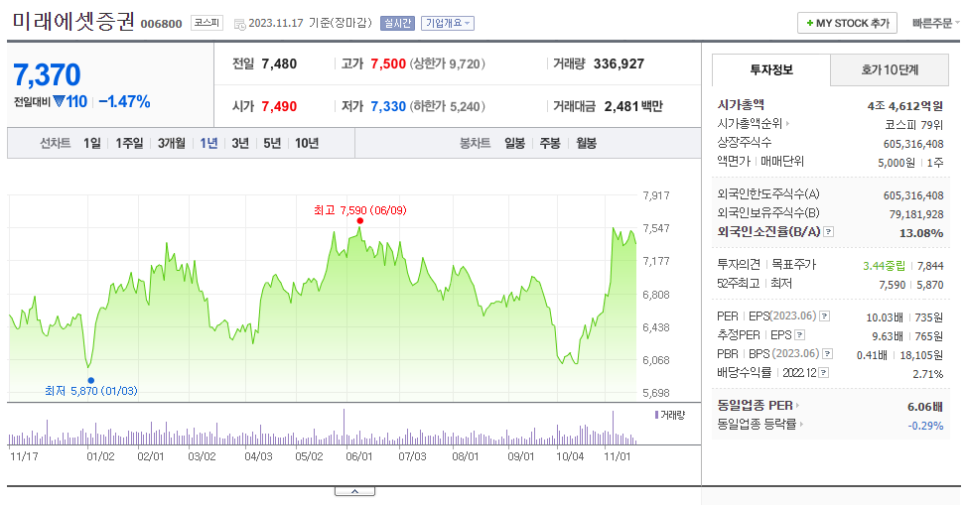This screenshot has width=966, height=505.
Task: Select the 1일 line chart period
Action: pyautogui.click(x=92, y=143)
